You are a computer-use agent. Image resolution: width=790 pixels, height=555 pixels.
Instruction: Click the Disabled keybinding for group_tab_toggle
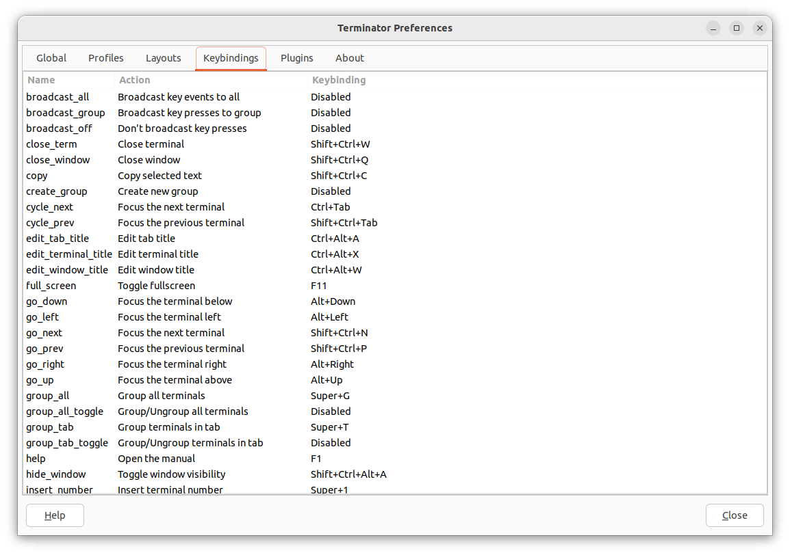pos(331,443)
